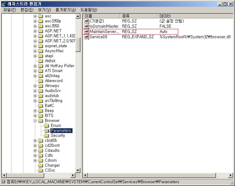Expand the cbidf2k tree node

35,141
